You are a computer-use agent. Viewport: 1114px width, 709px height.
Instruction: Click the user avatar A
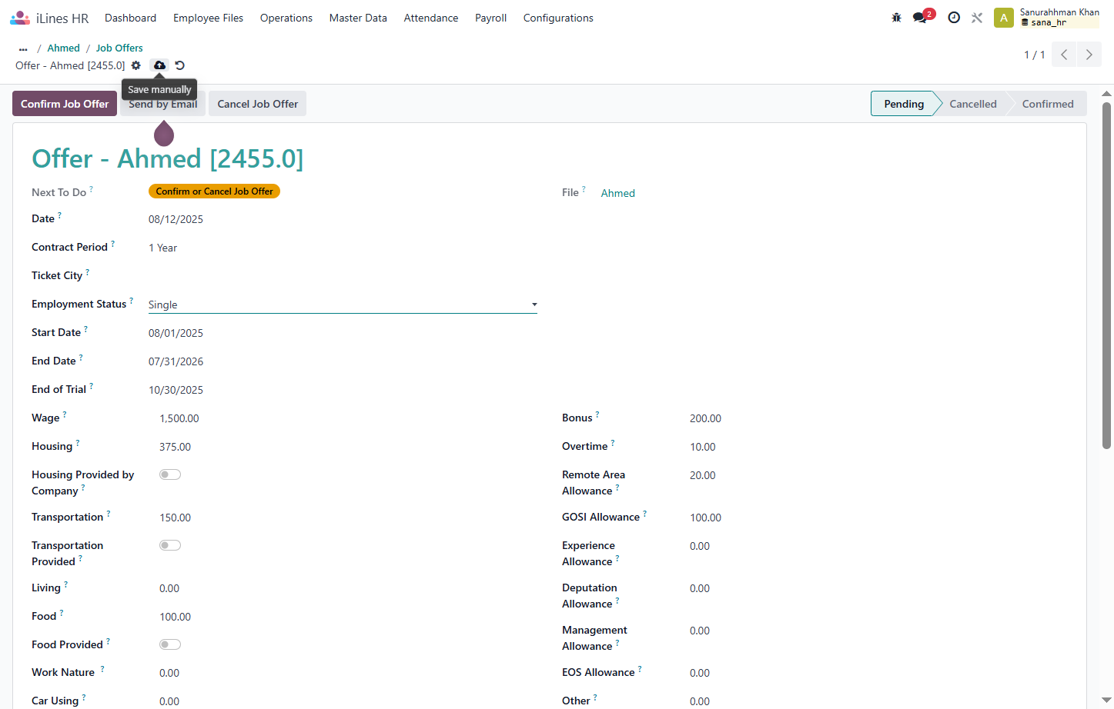click(x=1003, y=18)
